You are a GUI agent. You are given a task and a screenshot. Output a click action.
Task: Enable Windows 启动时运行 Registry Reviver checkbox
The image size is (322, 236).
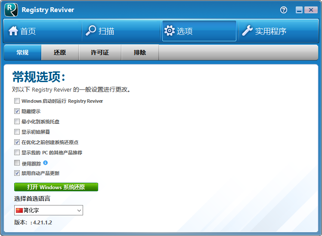(x=17, y=101)
